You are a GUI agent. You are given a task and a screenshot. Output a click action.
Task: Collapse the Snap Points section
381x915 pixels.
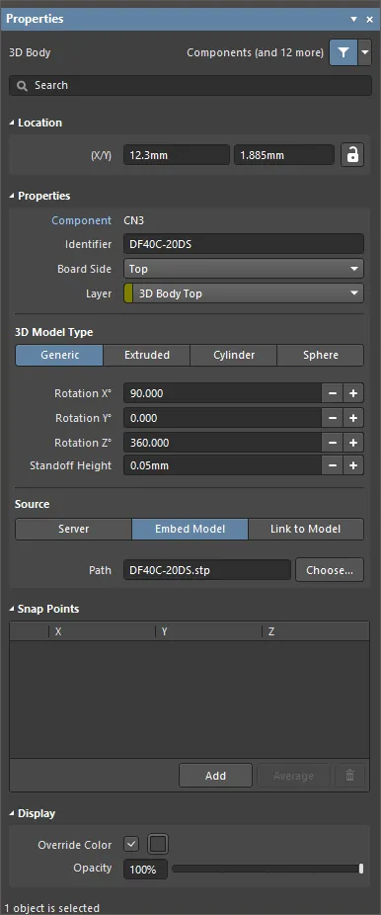(x=13, y=610)
